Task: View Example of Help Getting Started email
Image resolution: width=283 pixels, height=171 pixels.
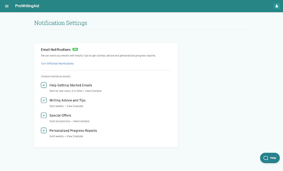Action: click(93, 91)
